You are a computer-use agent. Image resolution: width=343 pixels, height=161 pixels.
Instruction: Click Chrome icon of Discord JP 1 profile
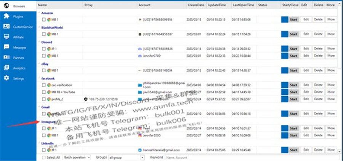(x=49, y=49)
